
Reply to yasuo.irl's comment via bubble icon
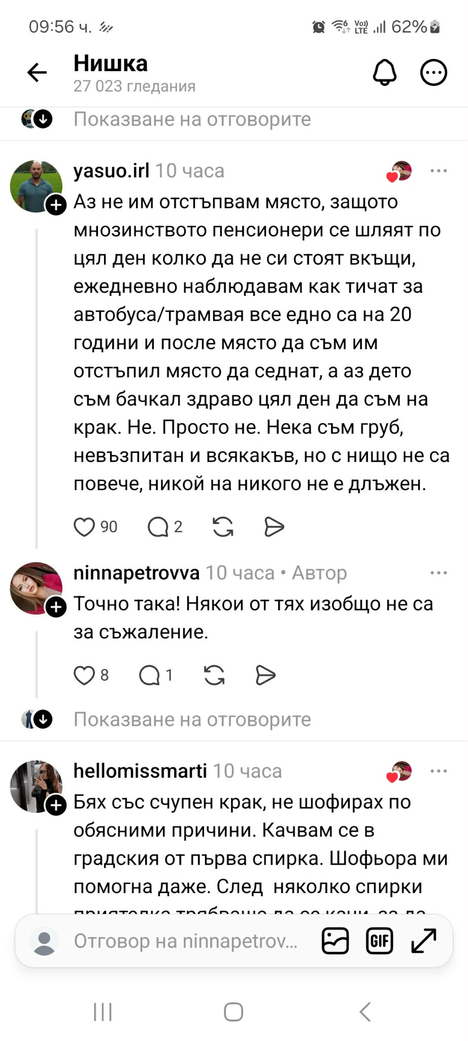[x=158, y=527]
